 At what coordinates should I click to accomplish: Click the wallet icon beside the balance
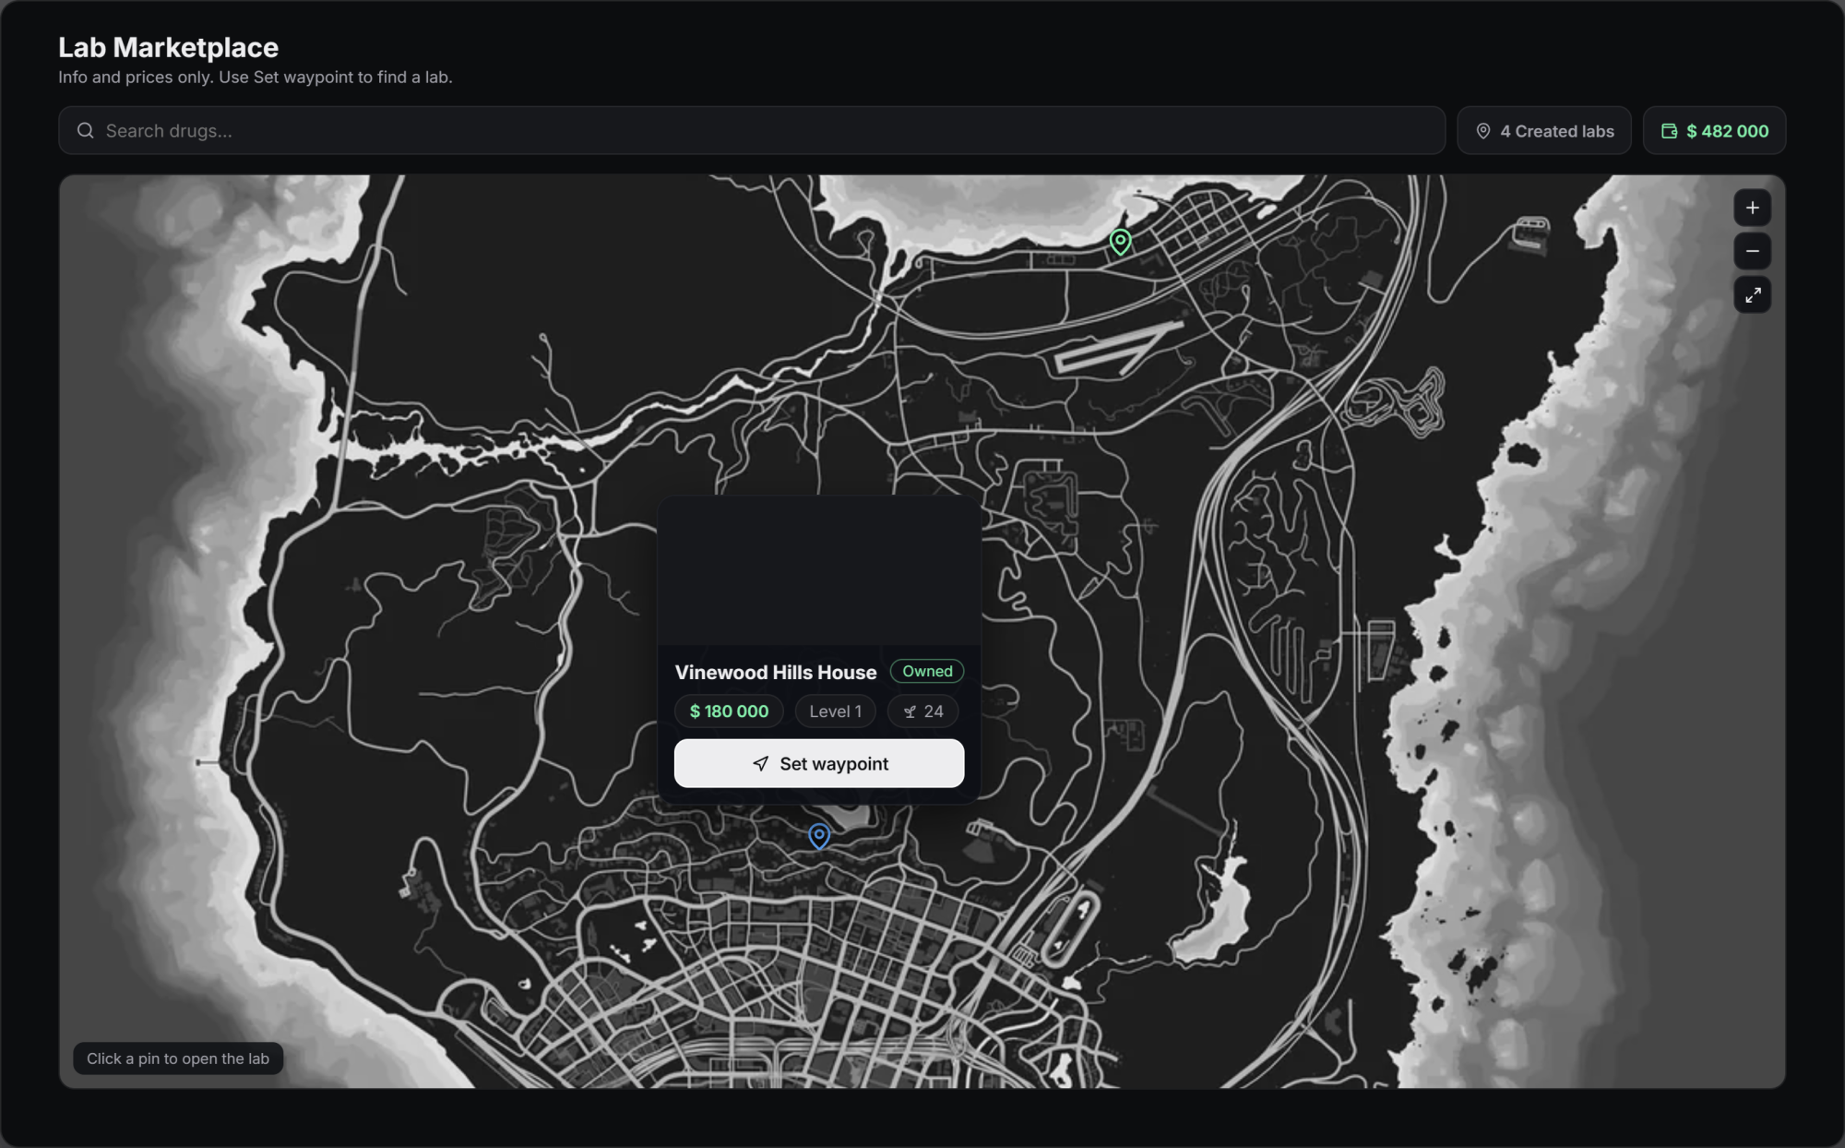click(x=1669, y=131)
